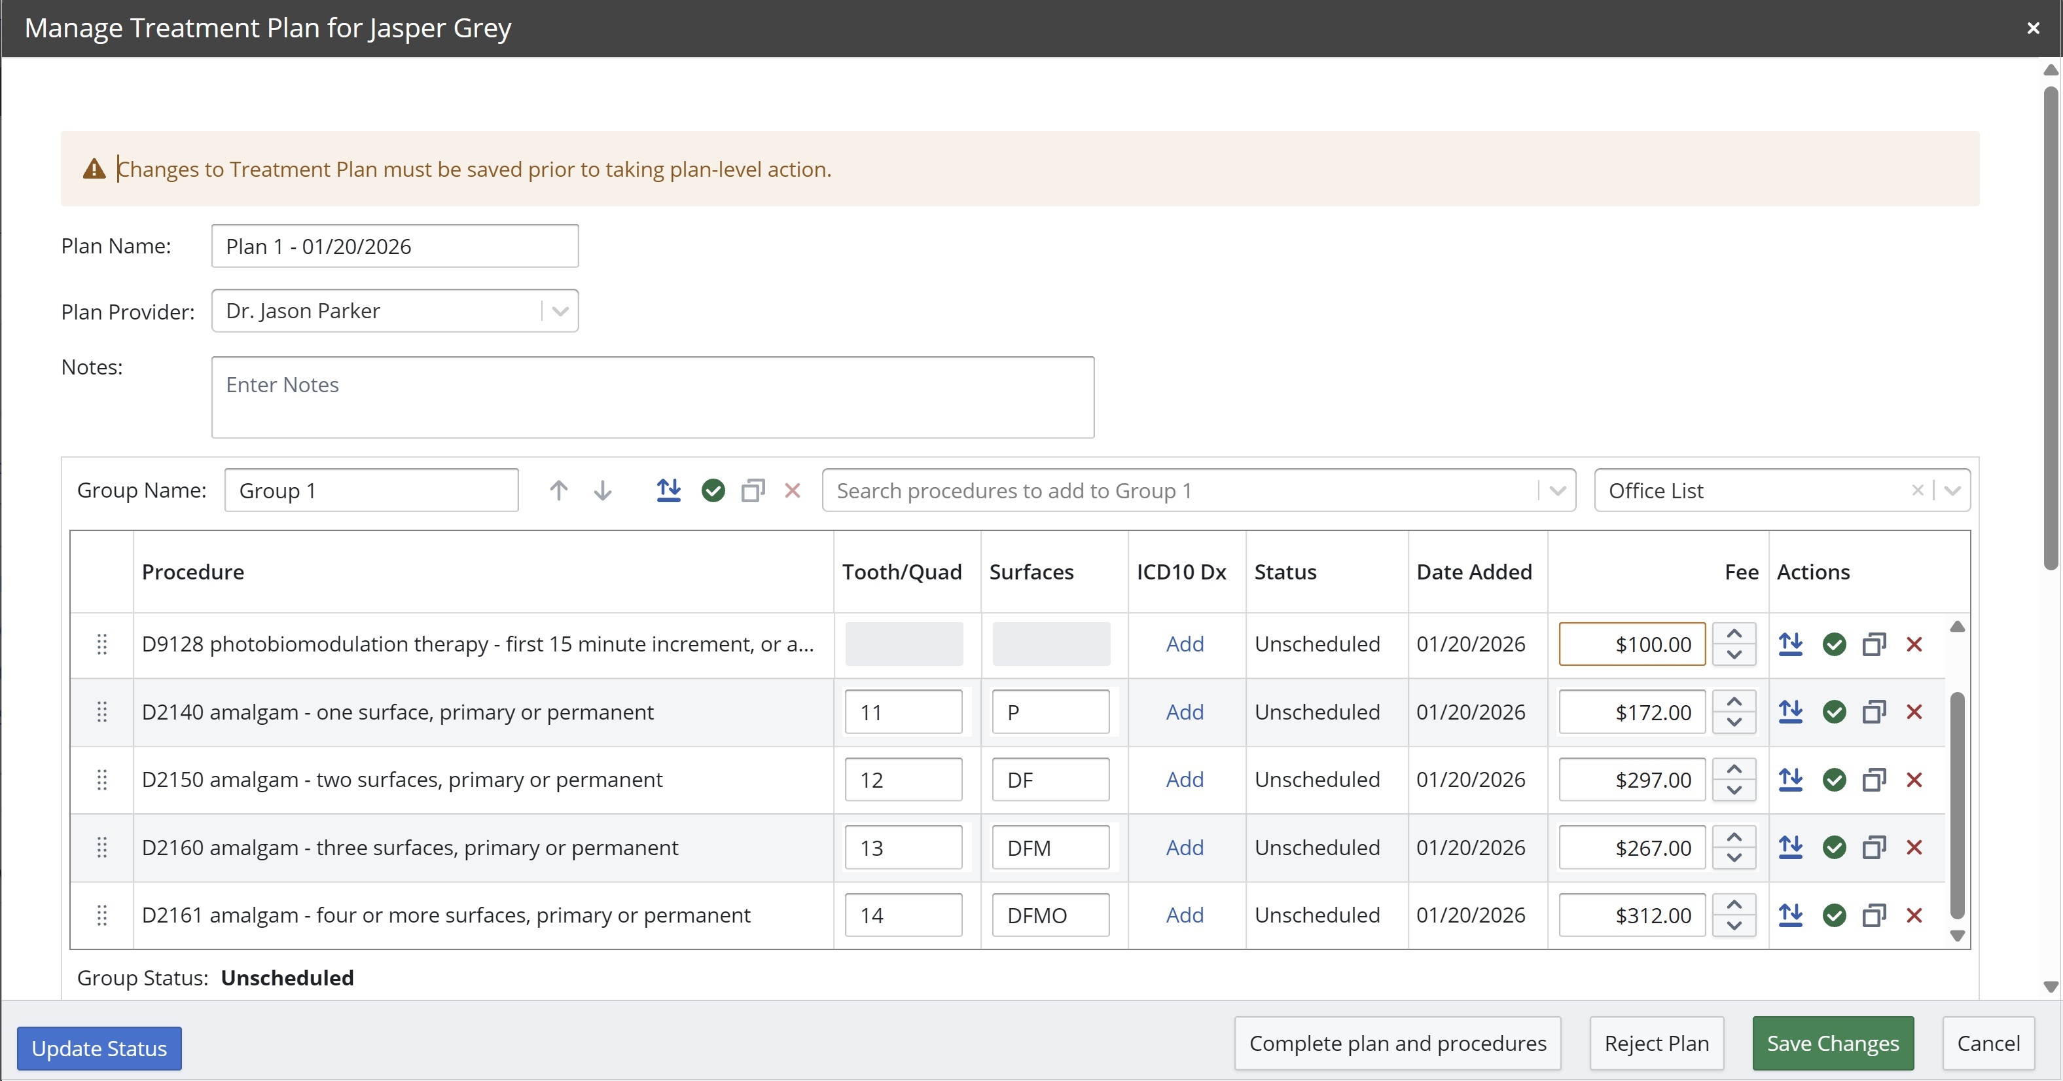Image resolution: width=2063 pixels, height=1081 pixels.
Task: Open the Office List dropdown arrow
Action: (x=1952, y=490)
